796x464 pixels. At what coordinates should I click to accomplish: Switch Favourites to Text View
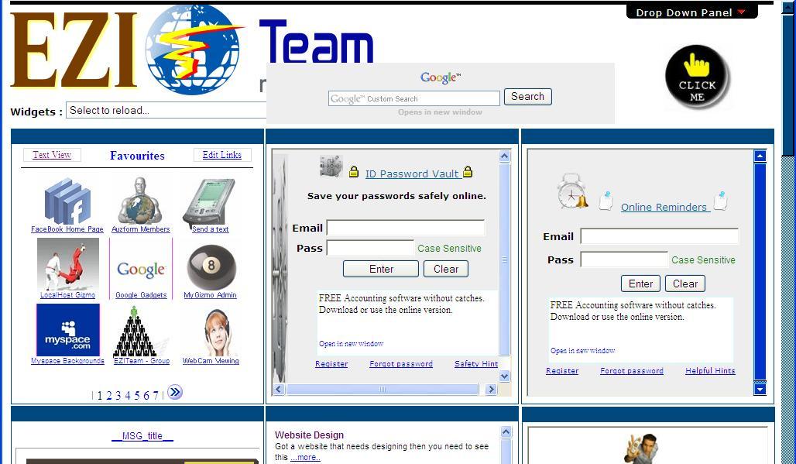coord(52,155)
